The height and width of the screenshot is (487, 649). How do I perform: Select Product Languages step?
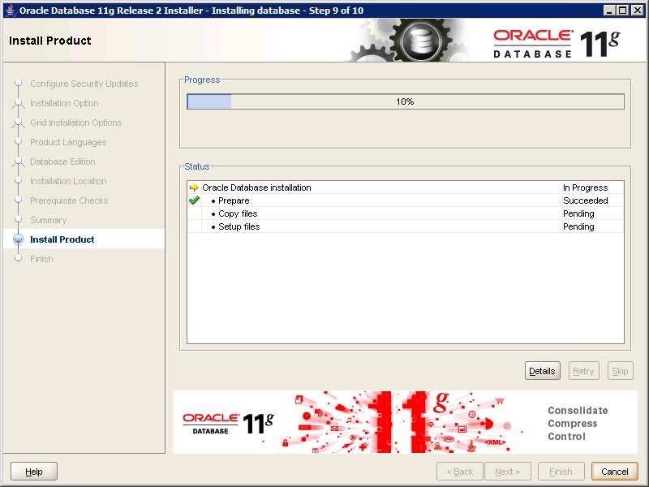point(68,142)
